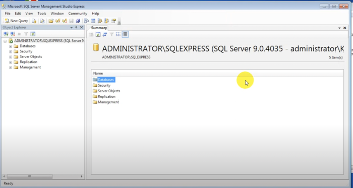
Task: Click the Object Explorer horizontal scrollbar thumb
Action: [x=29, y=176]
